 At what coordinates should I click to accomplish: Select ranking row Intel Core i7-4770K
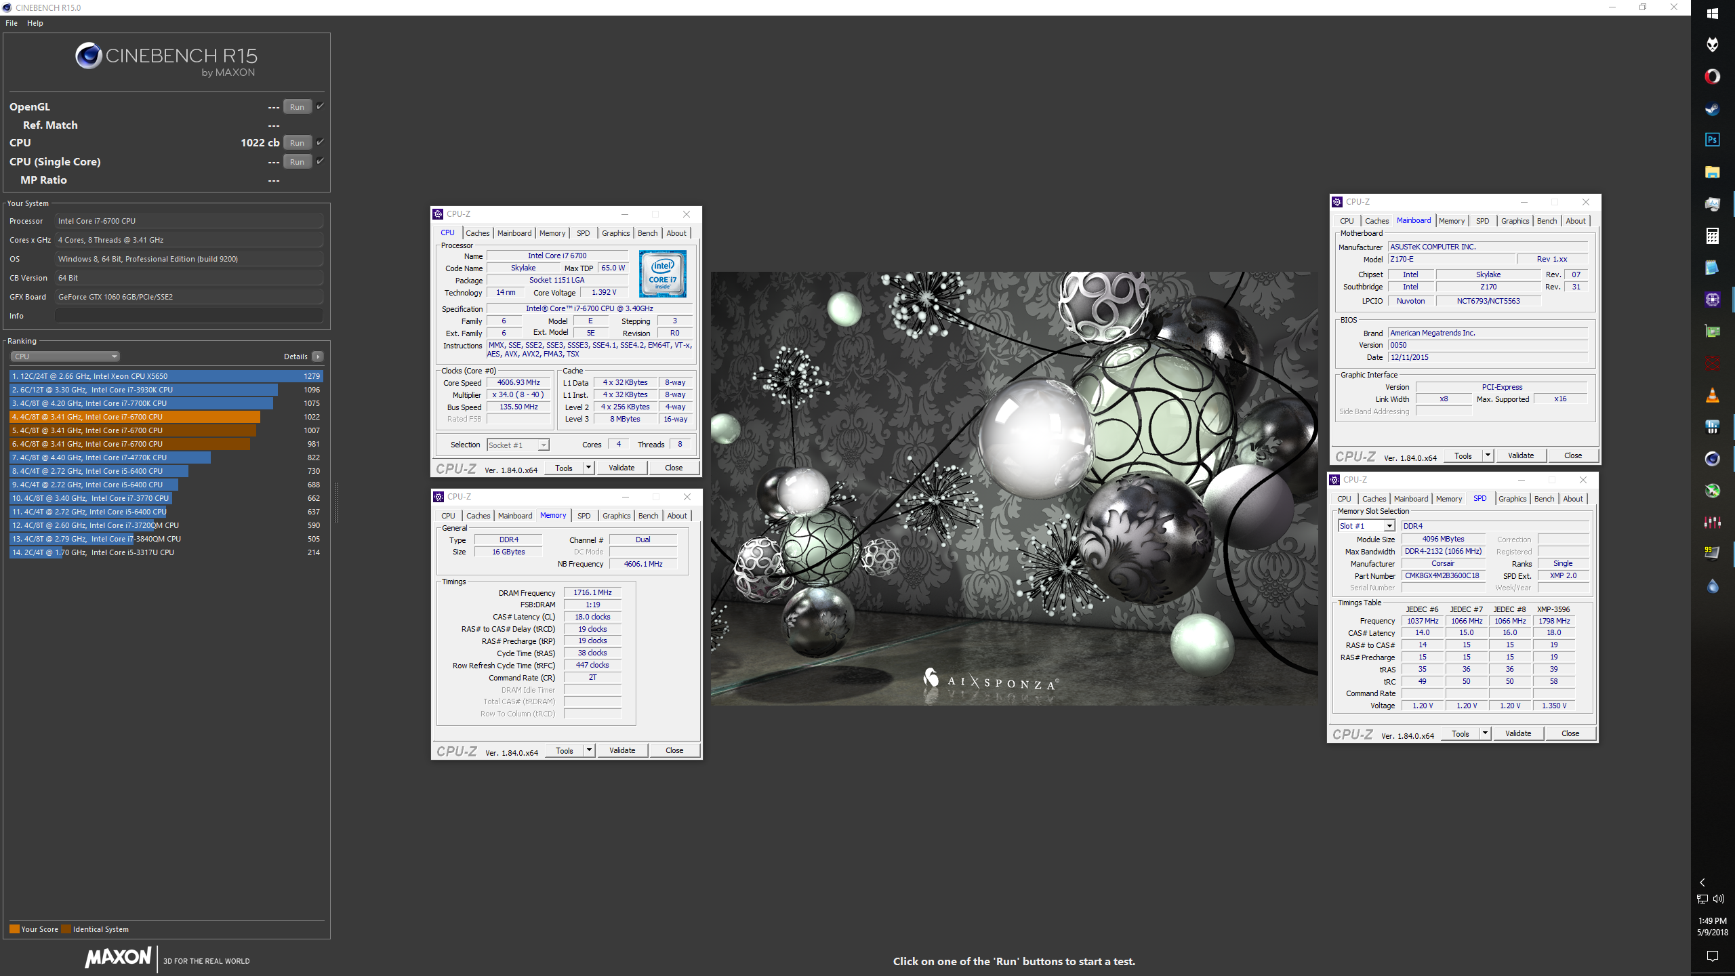[x=166, y=457]
